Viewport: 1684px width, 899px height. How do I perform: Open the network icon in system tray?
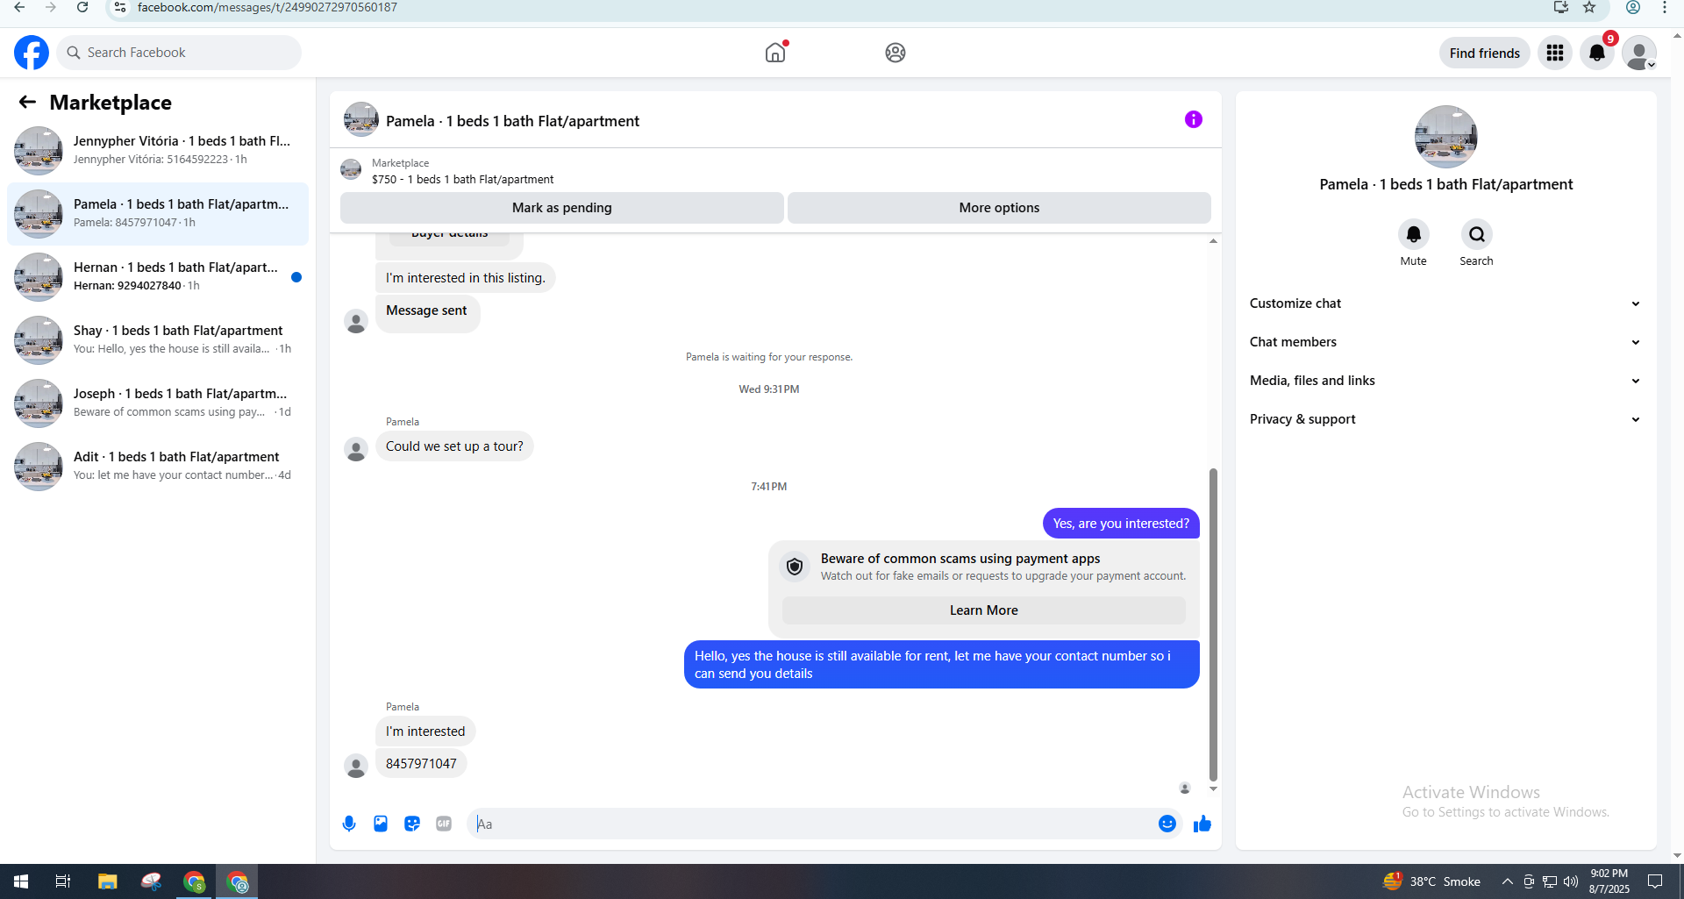[1550, 881]
